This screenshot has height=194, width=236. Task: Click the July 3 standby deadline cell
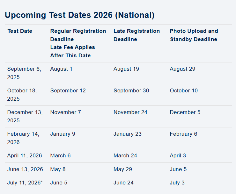[x=177, y=183]
